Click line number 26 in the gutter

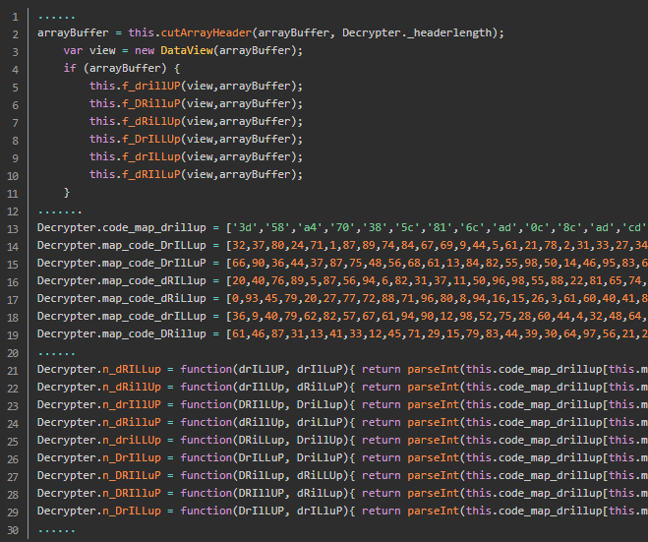(x=13, y=459)
